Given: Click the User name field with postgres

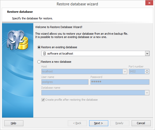Looking at the screenshot, I should pos(65,82).
